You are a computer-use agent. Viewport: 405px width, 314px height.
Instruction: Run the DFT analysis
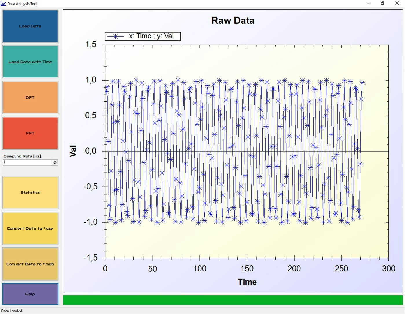click(x=30, y=97)
